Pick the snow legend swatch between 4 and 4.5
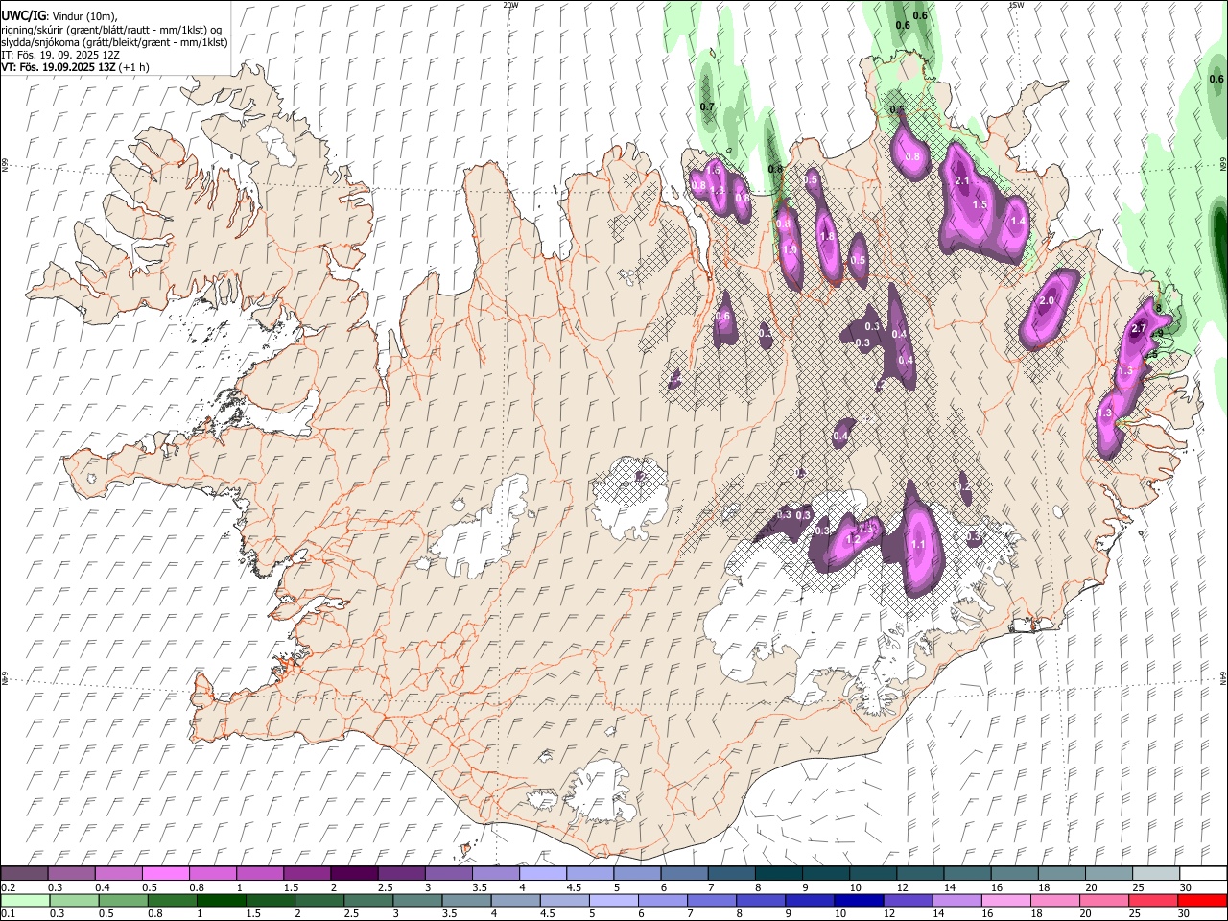The width and height of the screenshot is (1228, 921). point(542,873)
